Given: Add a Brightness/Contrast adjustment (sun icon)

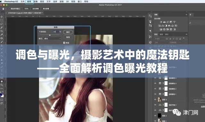Looking at the screenshot, I should 161,22.
